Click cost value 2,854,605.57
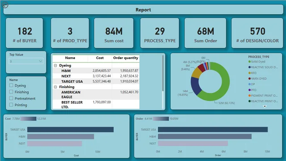The width and height of the screenshot is (286, 161). point(101,71)
